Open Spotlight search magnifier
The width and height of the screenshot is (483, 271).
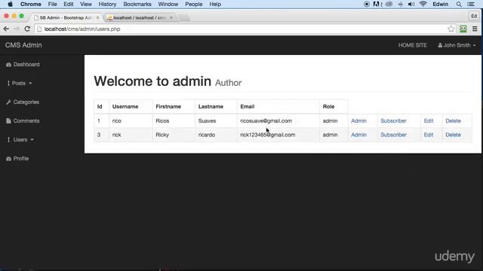(459, 5)
